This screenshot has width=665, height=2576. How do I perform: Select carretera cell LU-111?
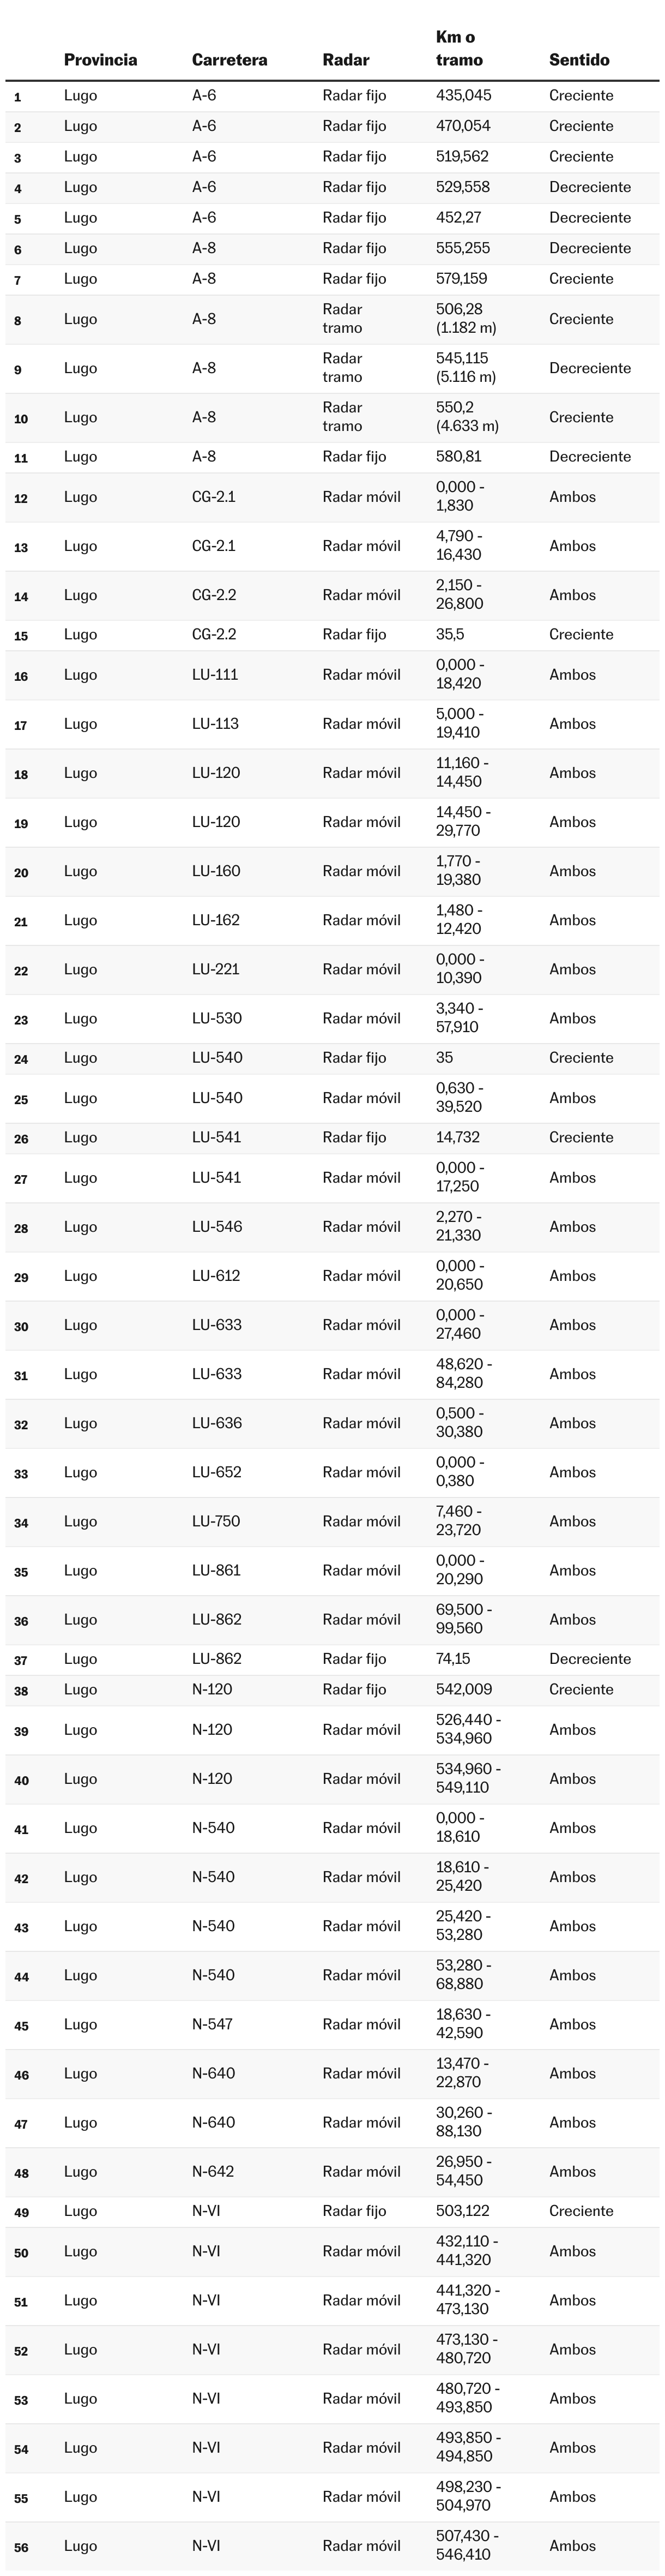(215, 675)
